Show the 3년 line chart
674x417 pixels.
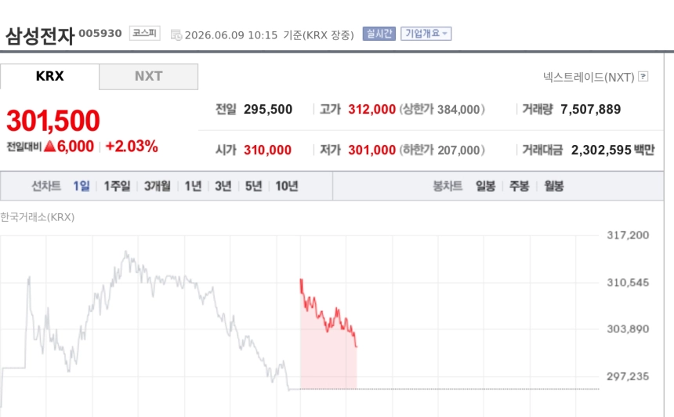click(223, 186)
